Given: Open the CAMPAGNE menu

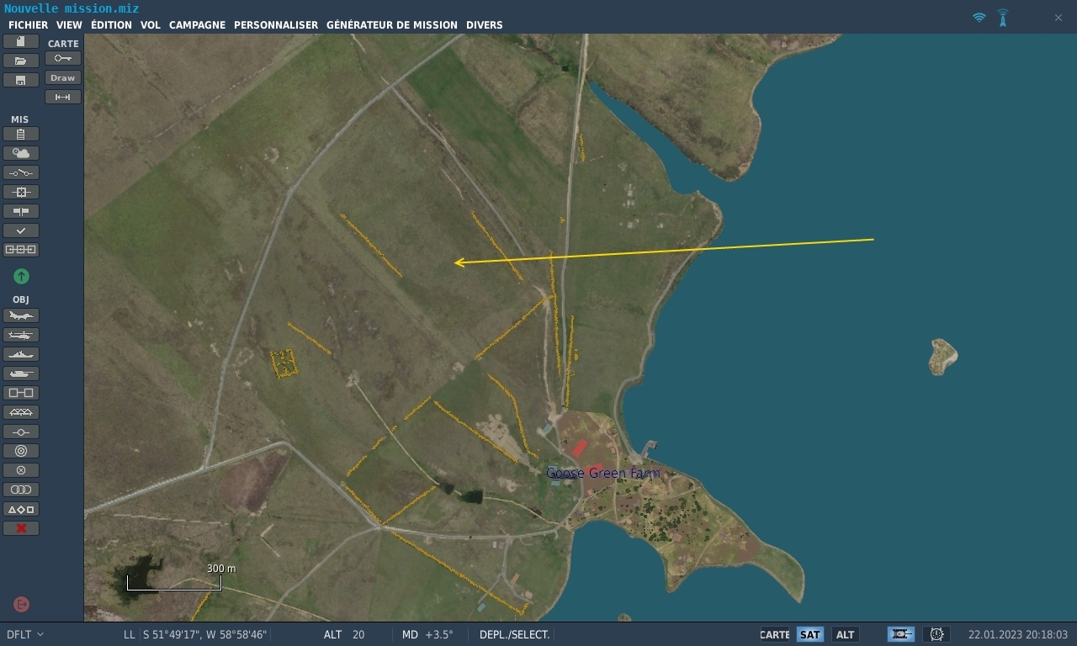Looking at the screenshot, I should 197,25.
